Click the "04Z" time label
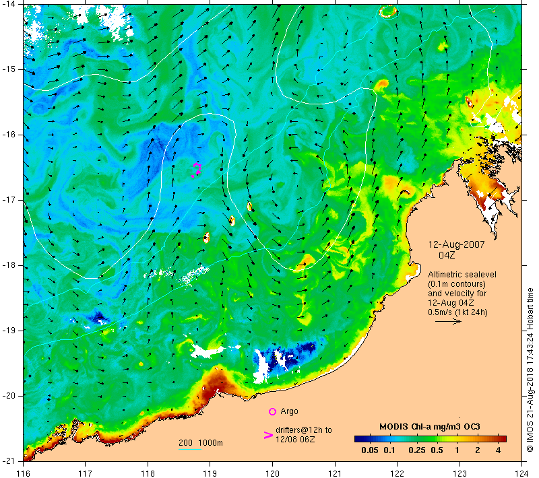Screen dimensions: 539x478 (x=447, y=255)
